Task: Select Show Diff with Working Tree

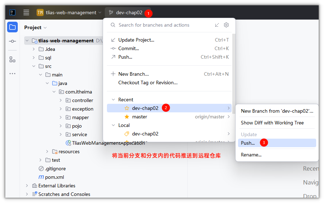Action: [277, 123]
